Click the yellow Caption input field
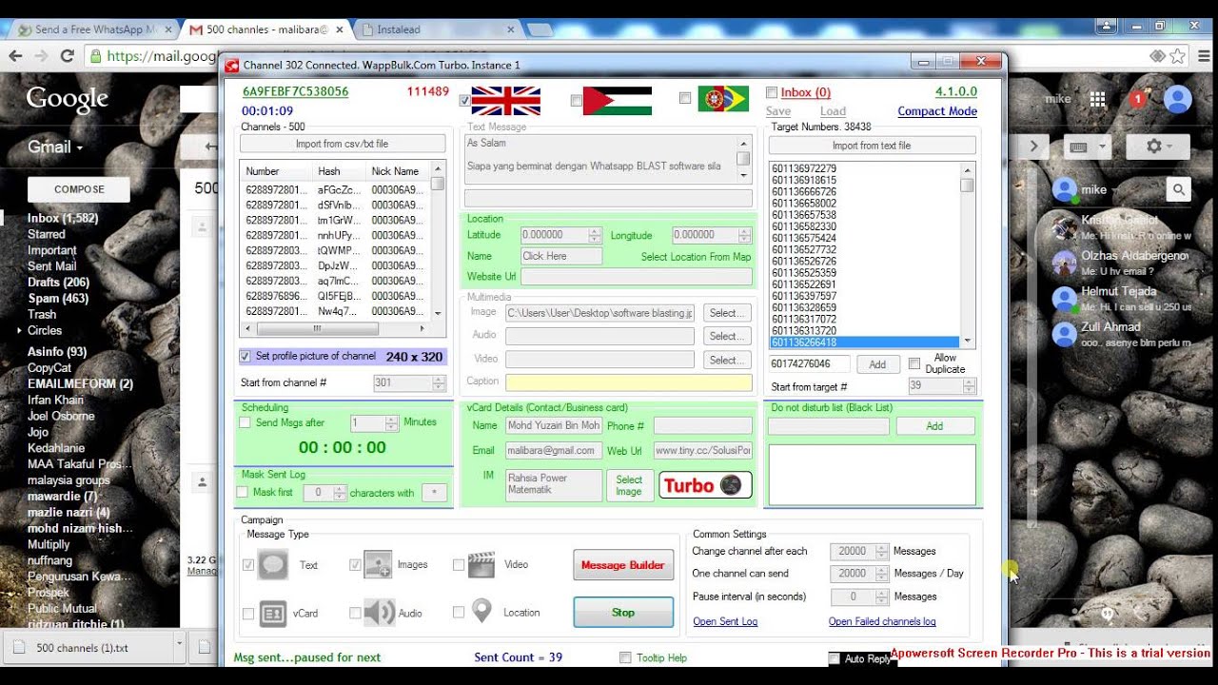Screen dimensions: 1218x685 coord(629,382)
